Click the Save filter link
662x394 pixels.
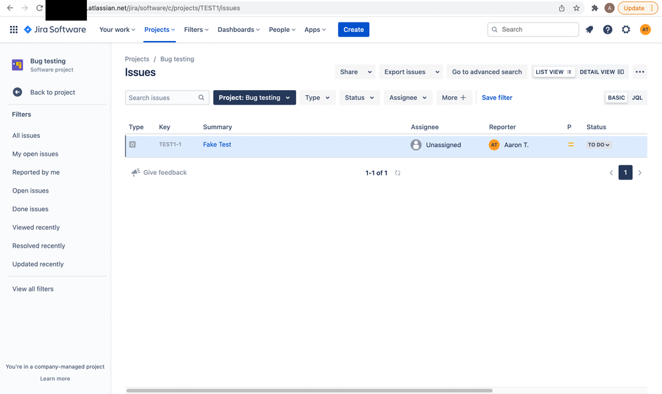click(x=497, y=97)
